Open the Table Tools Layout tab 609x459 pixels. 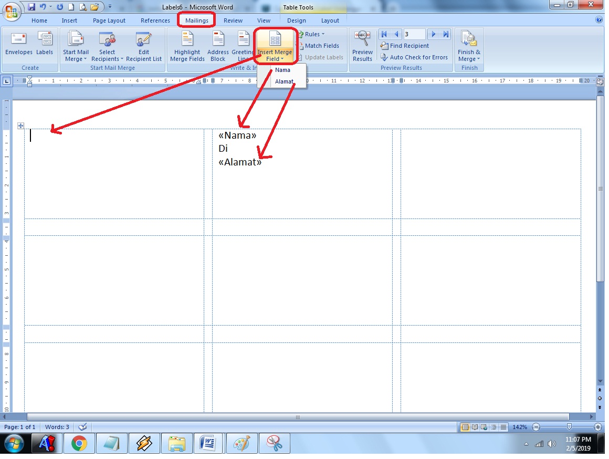(x=330, y=20)
